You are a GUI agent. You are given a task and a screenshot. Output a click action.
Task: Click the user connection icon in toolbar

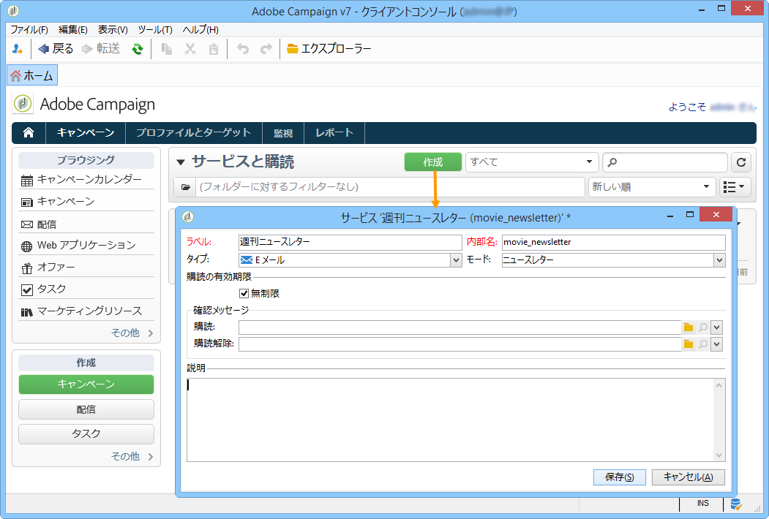pos(17,49)
